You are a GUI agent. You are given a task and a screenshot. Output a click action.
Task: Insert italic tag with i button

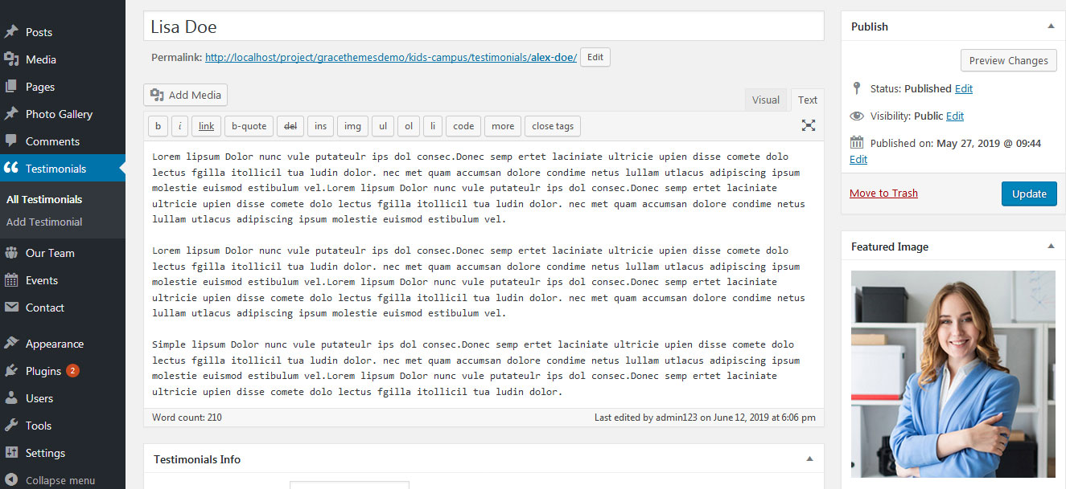point(180,126)
